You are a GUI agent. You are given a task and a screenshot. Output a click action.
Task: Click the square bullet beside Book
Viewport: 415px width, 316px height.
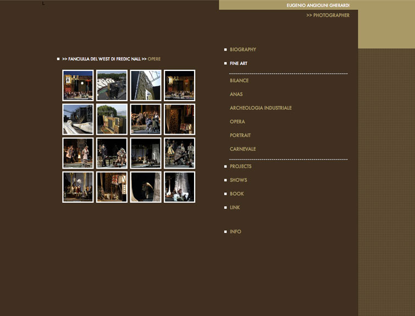(x=225, y=194)
